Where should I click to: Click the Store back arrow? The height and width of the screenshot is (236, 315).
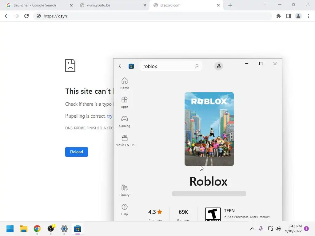coord(121,66)
